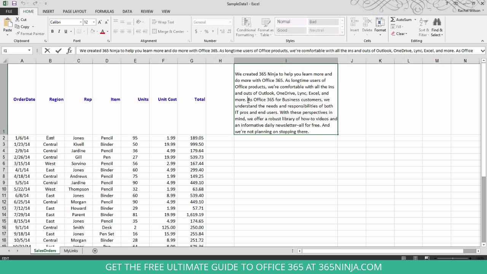
Task: Switch to the DATA tab
Action: 127,11
